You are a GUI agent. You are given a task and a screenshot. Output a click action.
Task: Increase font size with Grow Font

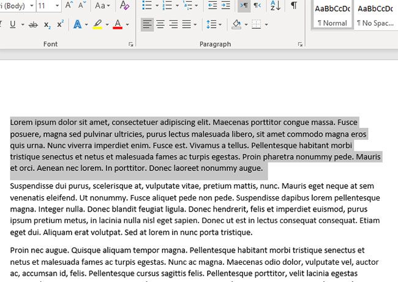(69, 6)
